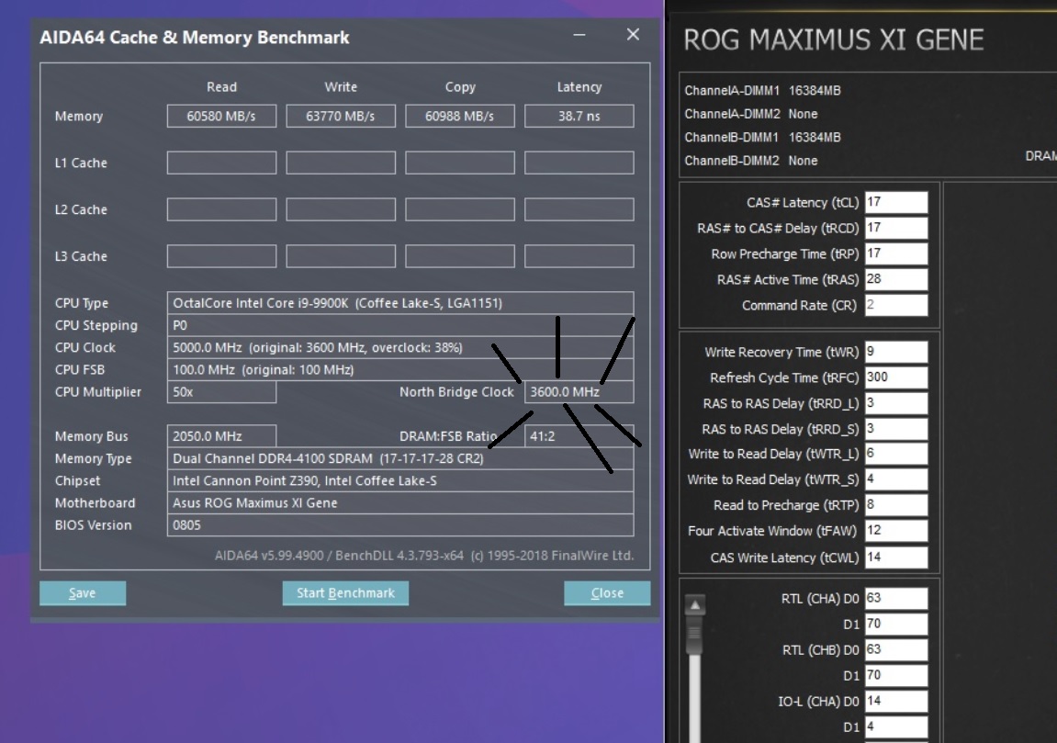This screenshot has width=1057, height=743.
Task: Minimize the AIDA64 benchmark window
Action: coord(579,35)
